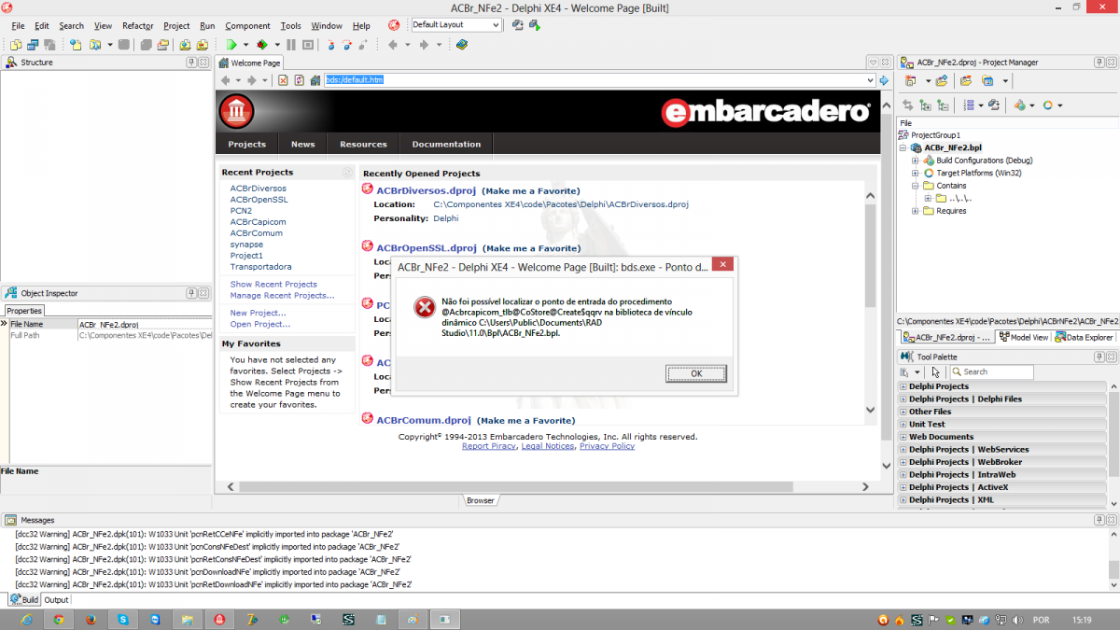Select the Documentation tab on Welcome Page
Screen dimensions: 1120x630
pos(446,144)
